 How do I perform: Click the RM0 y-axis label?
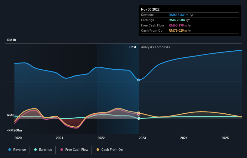tap(11, 115)
